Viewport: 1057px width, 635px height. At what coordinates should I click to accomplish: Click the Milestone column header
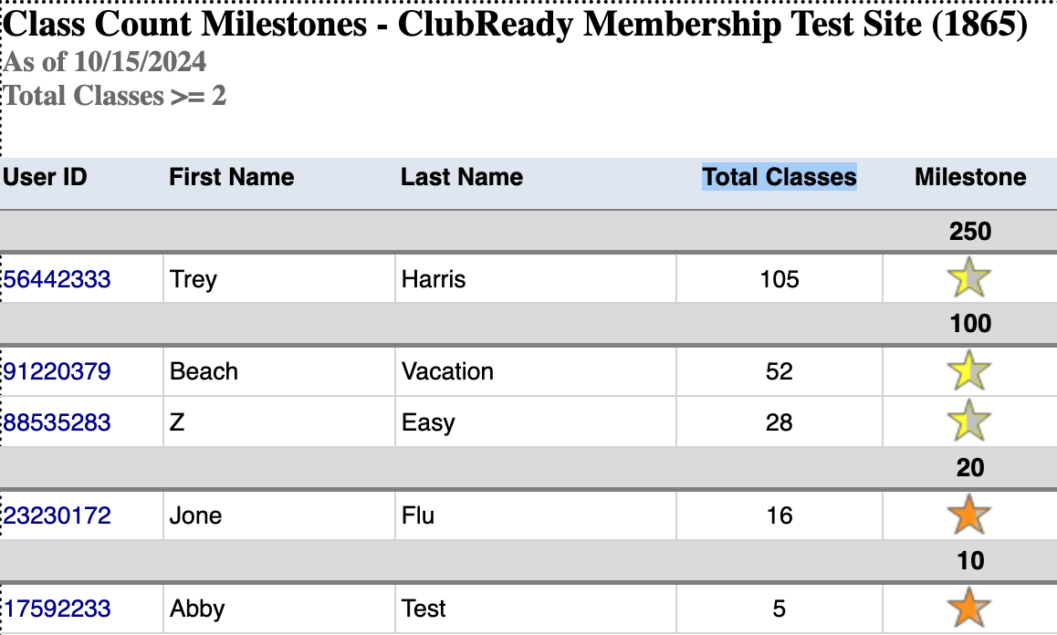(969, 177)
